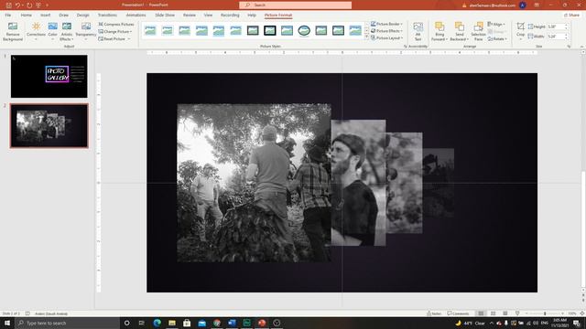
Task: Adjust the zoom slider
Action: tap(545, 313)
